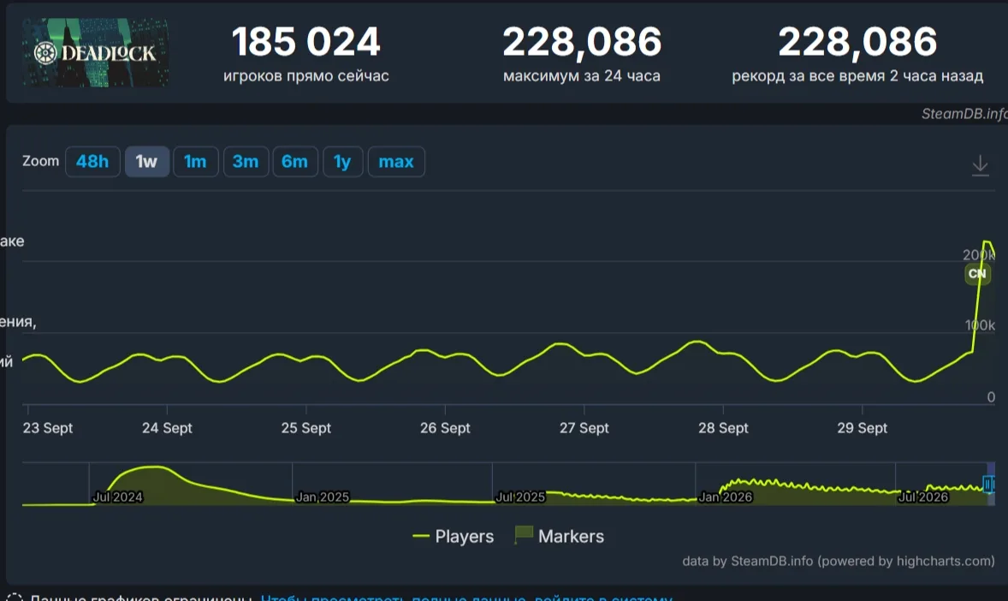Click the 'максимум за 24 часа' label

pos(582,76)
